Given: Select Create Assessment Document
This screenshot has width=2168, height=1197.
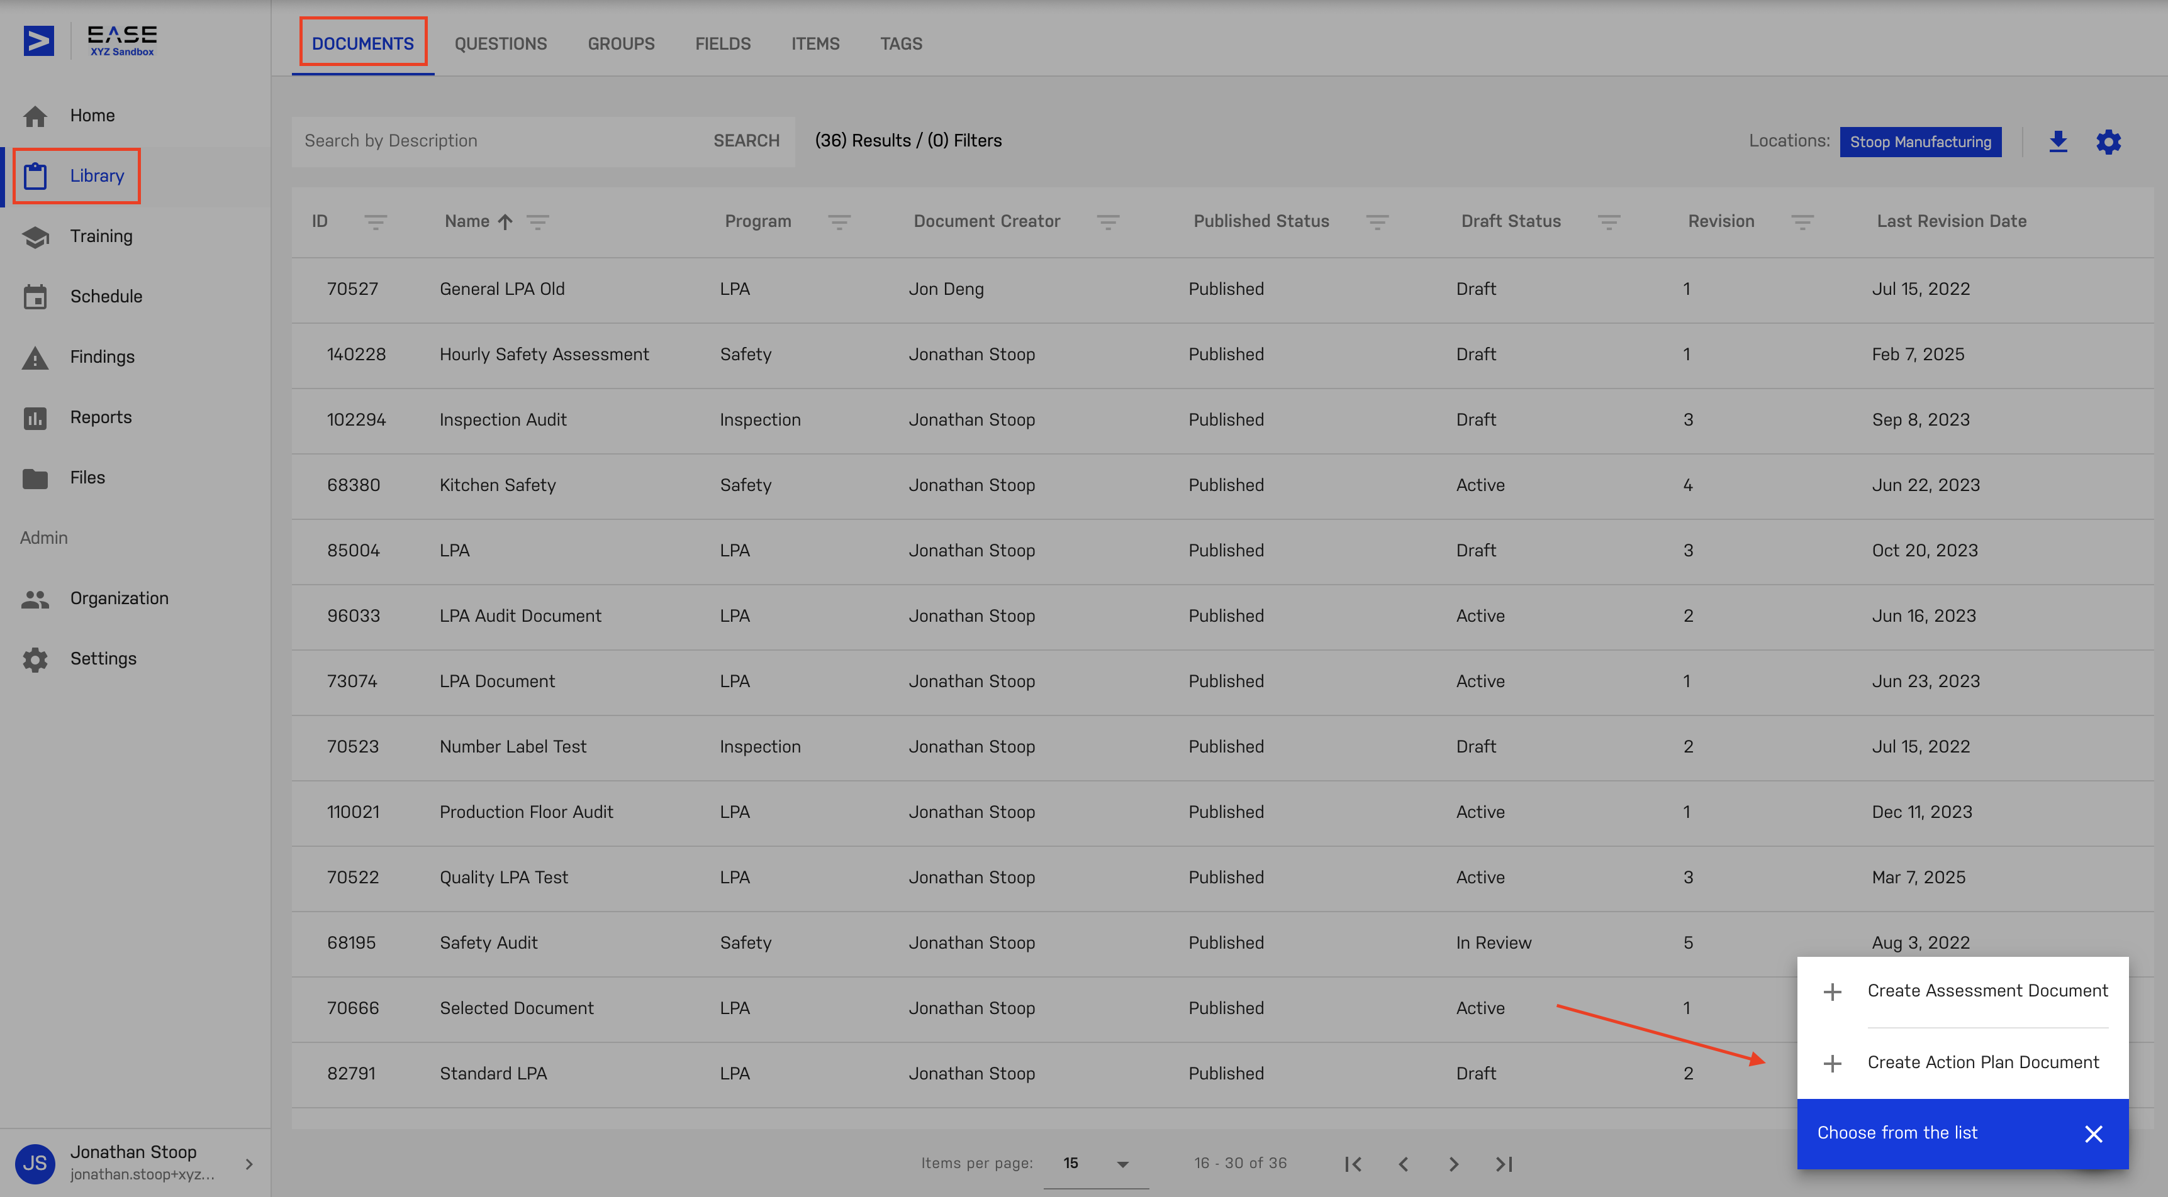Looking at the screenshot, I should (1963, 992).
